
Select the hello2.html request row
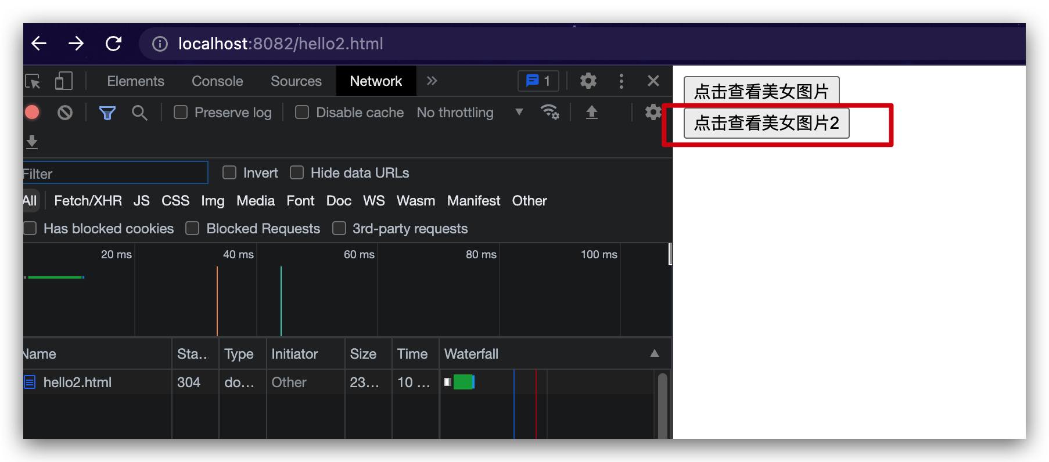click(x=340, y=382)
